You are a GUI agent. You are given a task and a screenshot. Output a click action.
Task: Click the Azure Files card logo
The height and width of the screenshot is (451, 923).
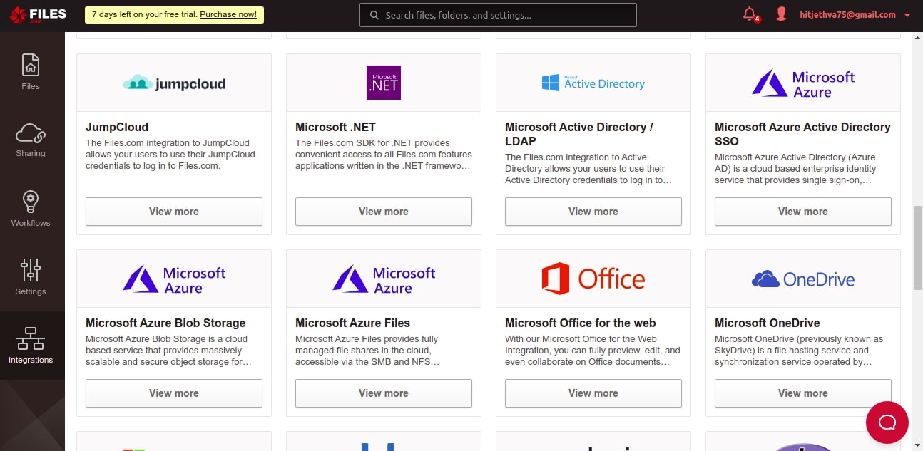pyautogui.click(x=384, y=279)
